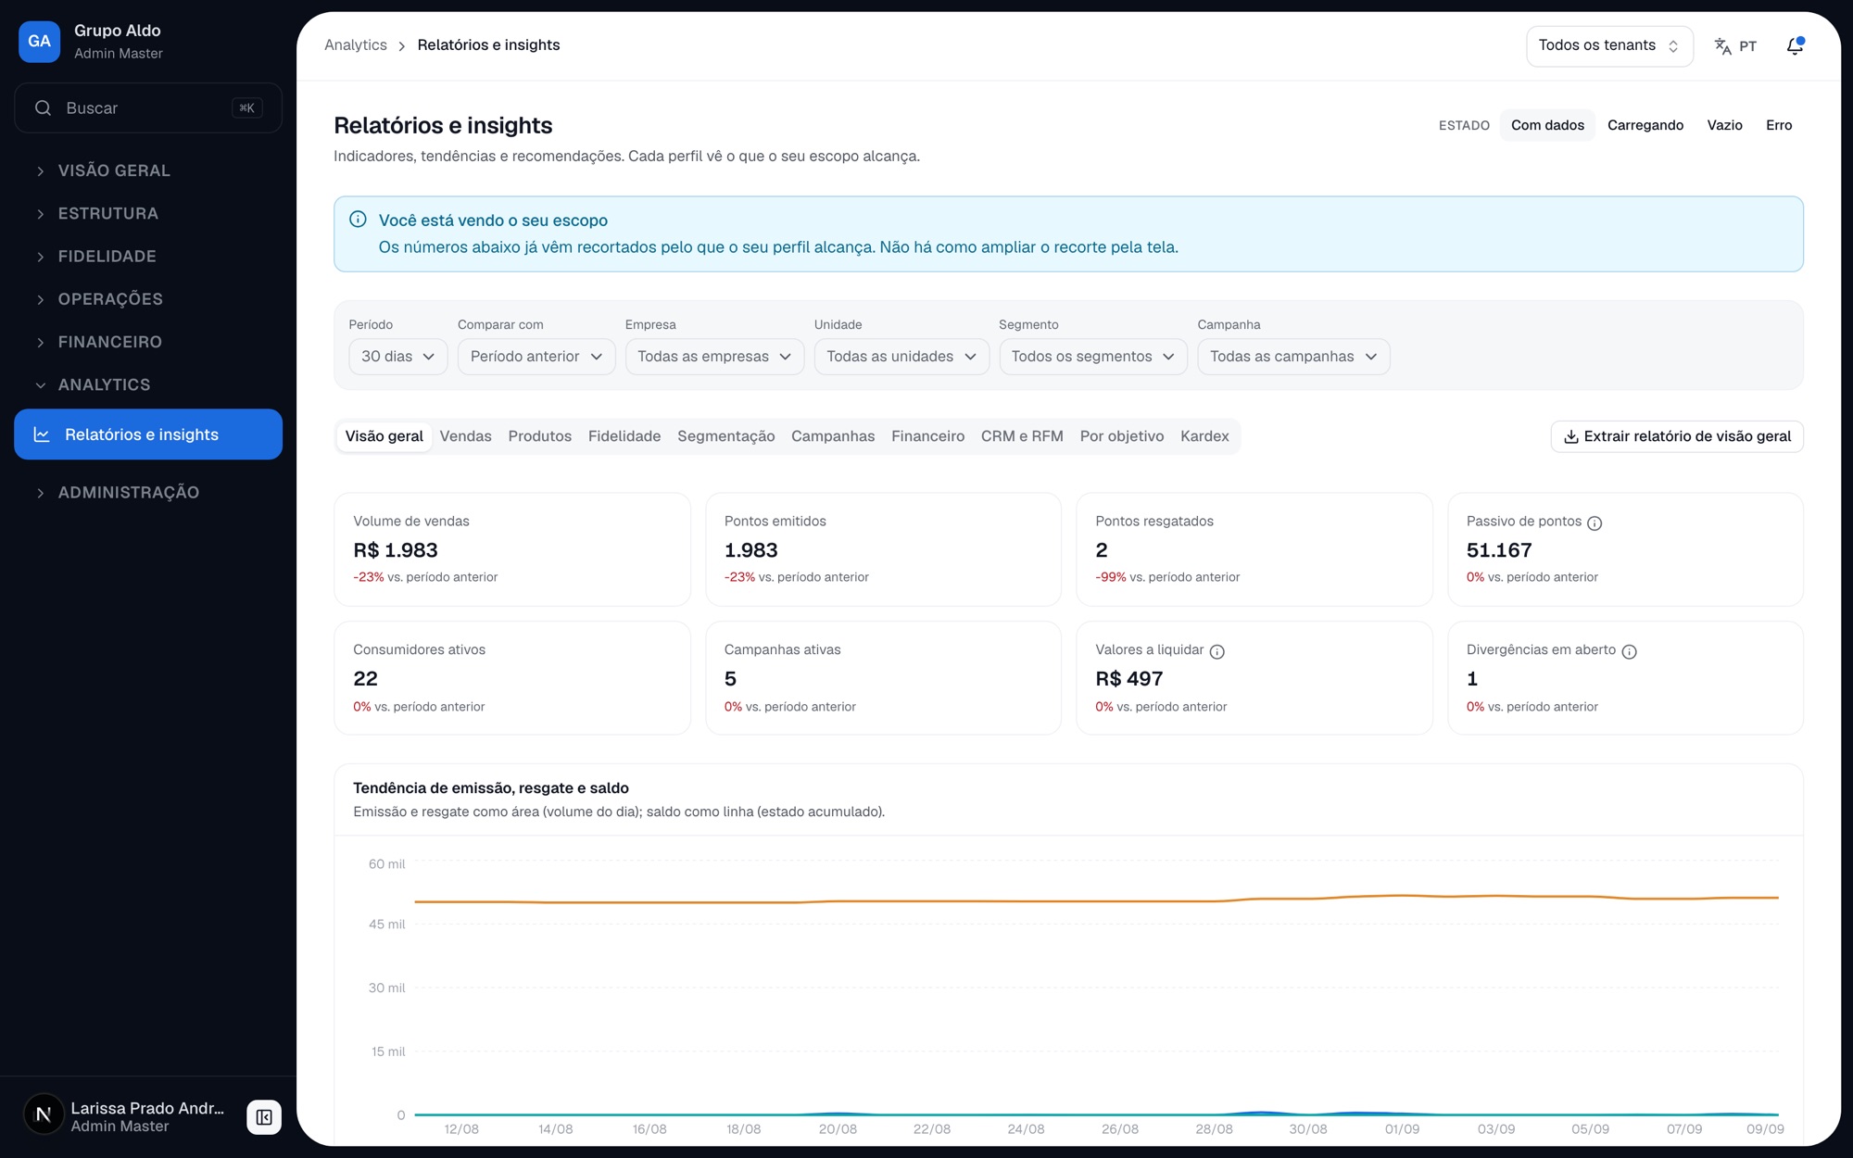Open the Todas as campanhas dropdown
This screenshot has width=1853, height=1158.
[x=1293, y=357]
